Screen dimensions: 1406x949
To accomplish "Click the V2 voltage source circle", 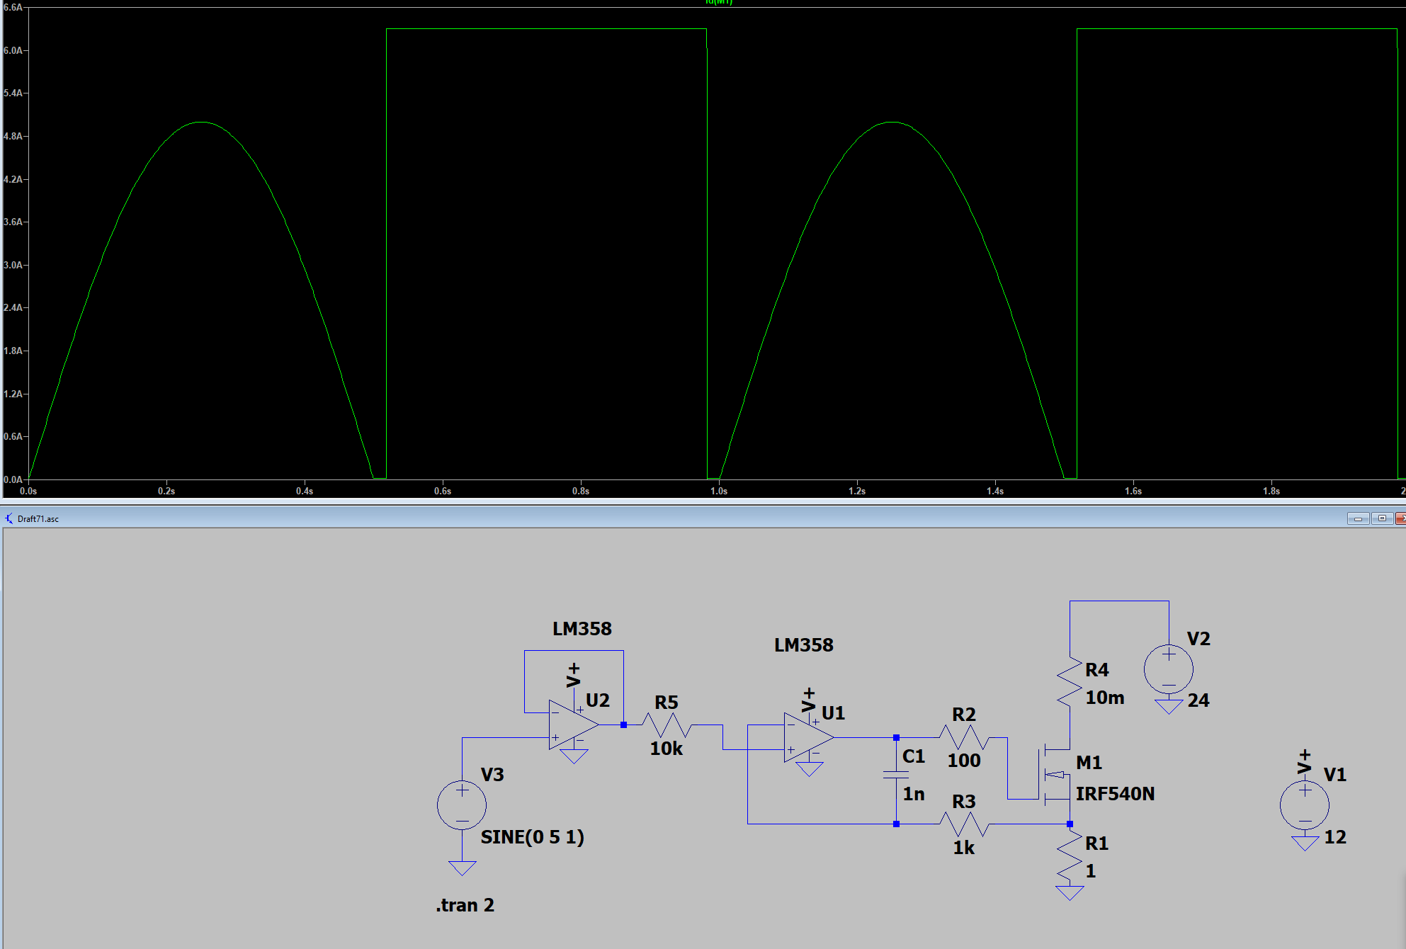I will [x=1169, y=669].
